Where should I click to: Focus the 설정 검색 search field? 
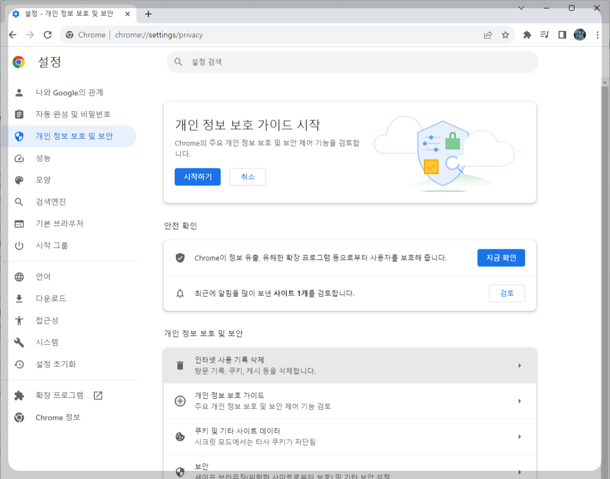352,62
